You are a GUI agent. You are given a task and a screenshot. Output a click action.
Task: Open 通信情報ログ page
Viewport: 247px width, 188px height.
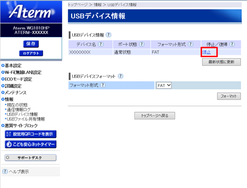[18, 110]
